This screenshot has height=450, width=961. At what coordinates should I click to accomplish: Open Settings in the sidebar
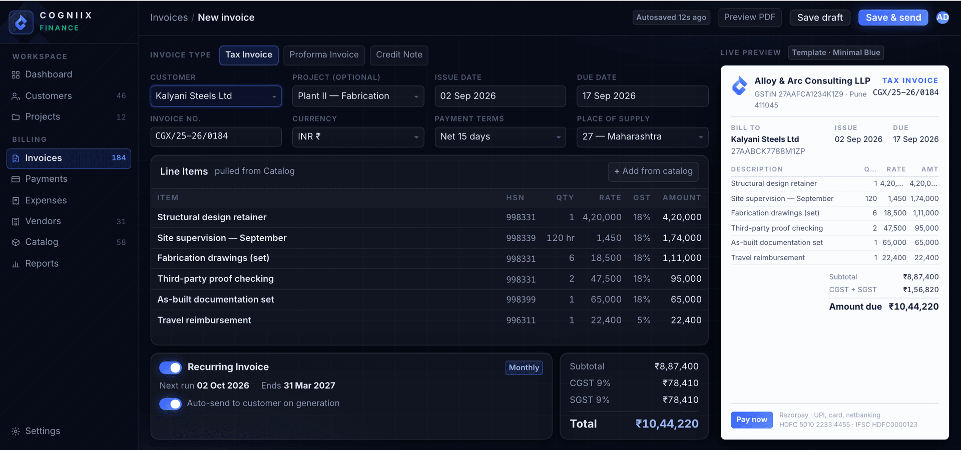click(69, 431)
